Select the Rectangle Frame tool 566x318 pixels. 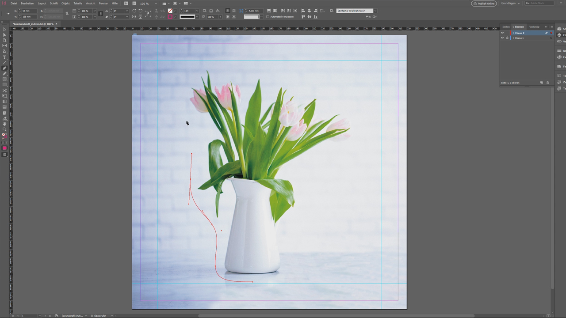click(5, 79)
